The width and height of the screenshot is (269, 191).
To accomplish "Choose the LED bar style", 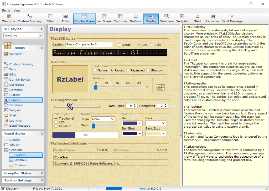I will pyautogui.click(x=56, y=122).
